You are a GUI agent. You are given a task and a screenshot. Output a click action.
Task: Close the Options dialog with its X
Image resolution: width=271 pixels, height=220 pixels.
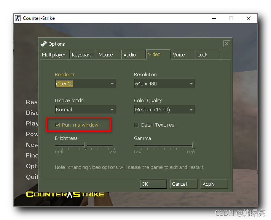[226, 44]
